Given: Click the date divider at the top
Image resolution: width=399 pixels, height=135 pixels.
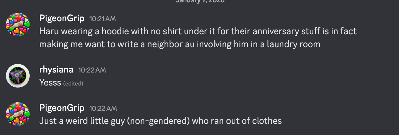Looking at the screenshot, I should coord(199,1).
